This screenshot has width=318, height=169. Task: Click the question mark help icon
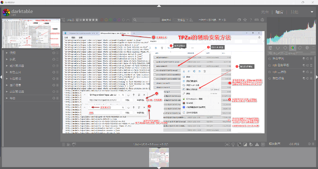pos(251,20)
